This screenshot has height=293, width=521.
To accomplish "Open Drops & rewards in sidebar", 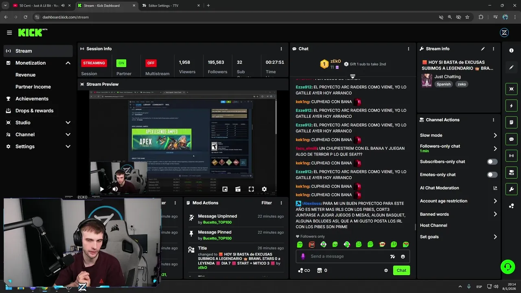I will (34, 111).
